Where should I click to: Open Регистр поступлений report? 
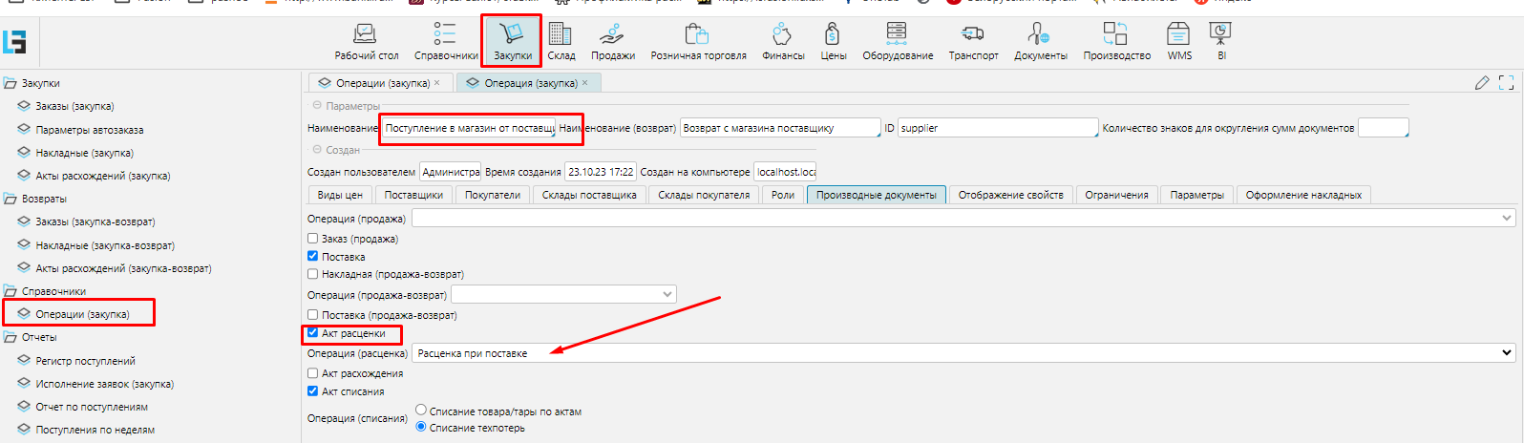pyautogui.click(x=85, y=361)
